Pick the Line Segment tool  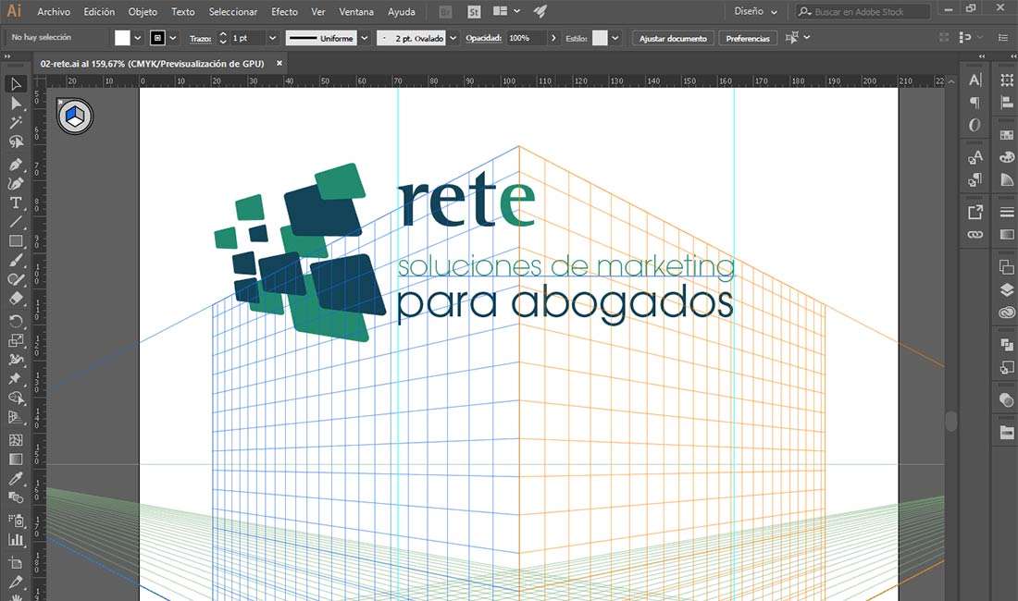[x=16, y=222]
